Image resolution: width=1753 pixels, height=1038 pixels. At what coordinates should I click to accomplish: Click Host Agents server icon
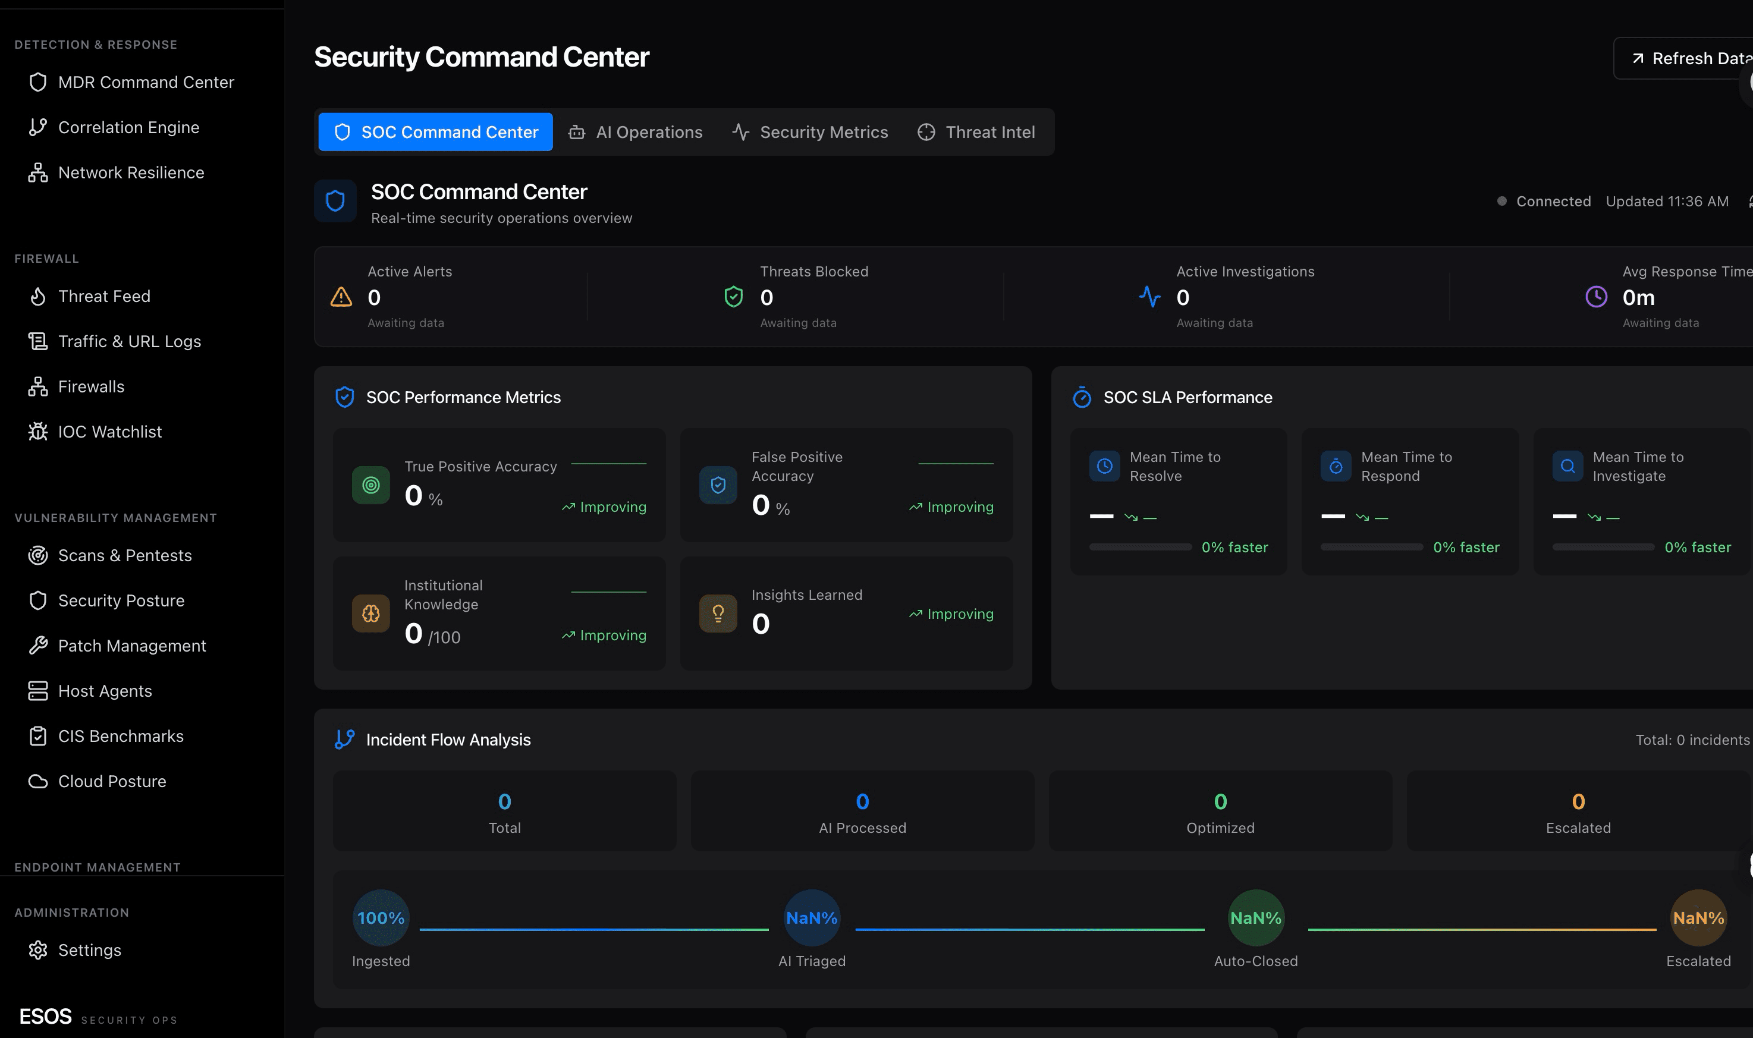(x=38, y=691)
